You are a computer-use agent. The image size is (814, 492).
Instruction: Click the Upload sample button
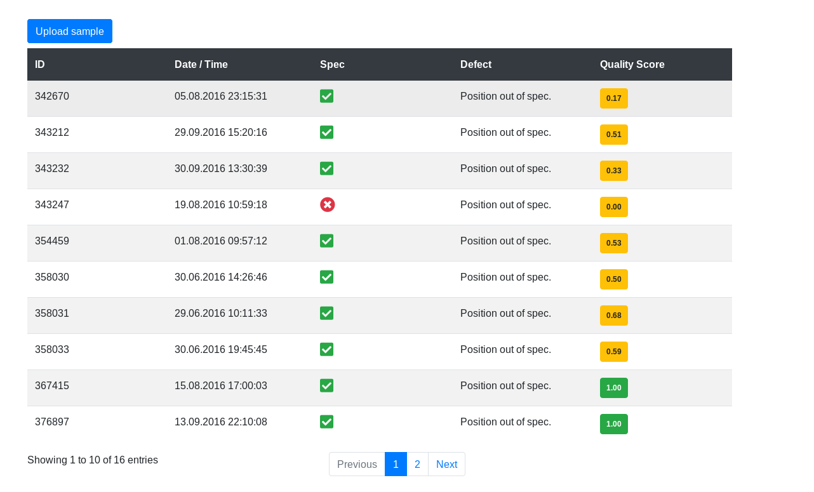(x=70, y=31)
